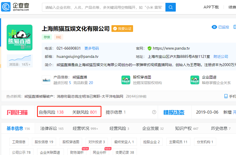This screenshot has width=236, height=155.
Task: Click the 公司公示 78 button
Action: pos(21,152)
